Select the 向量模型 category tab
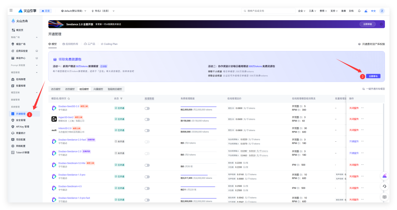The image size is (397, 210). point(98,89)
